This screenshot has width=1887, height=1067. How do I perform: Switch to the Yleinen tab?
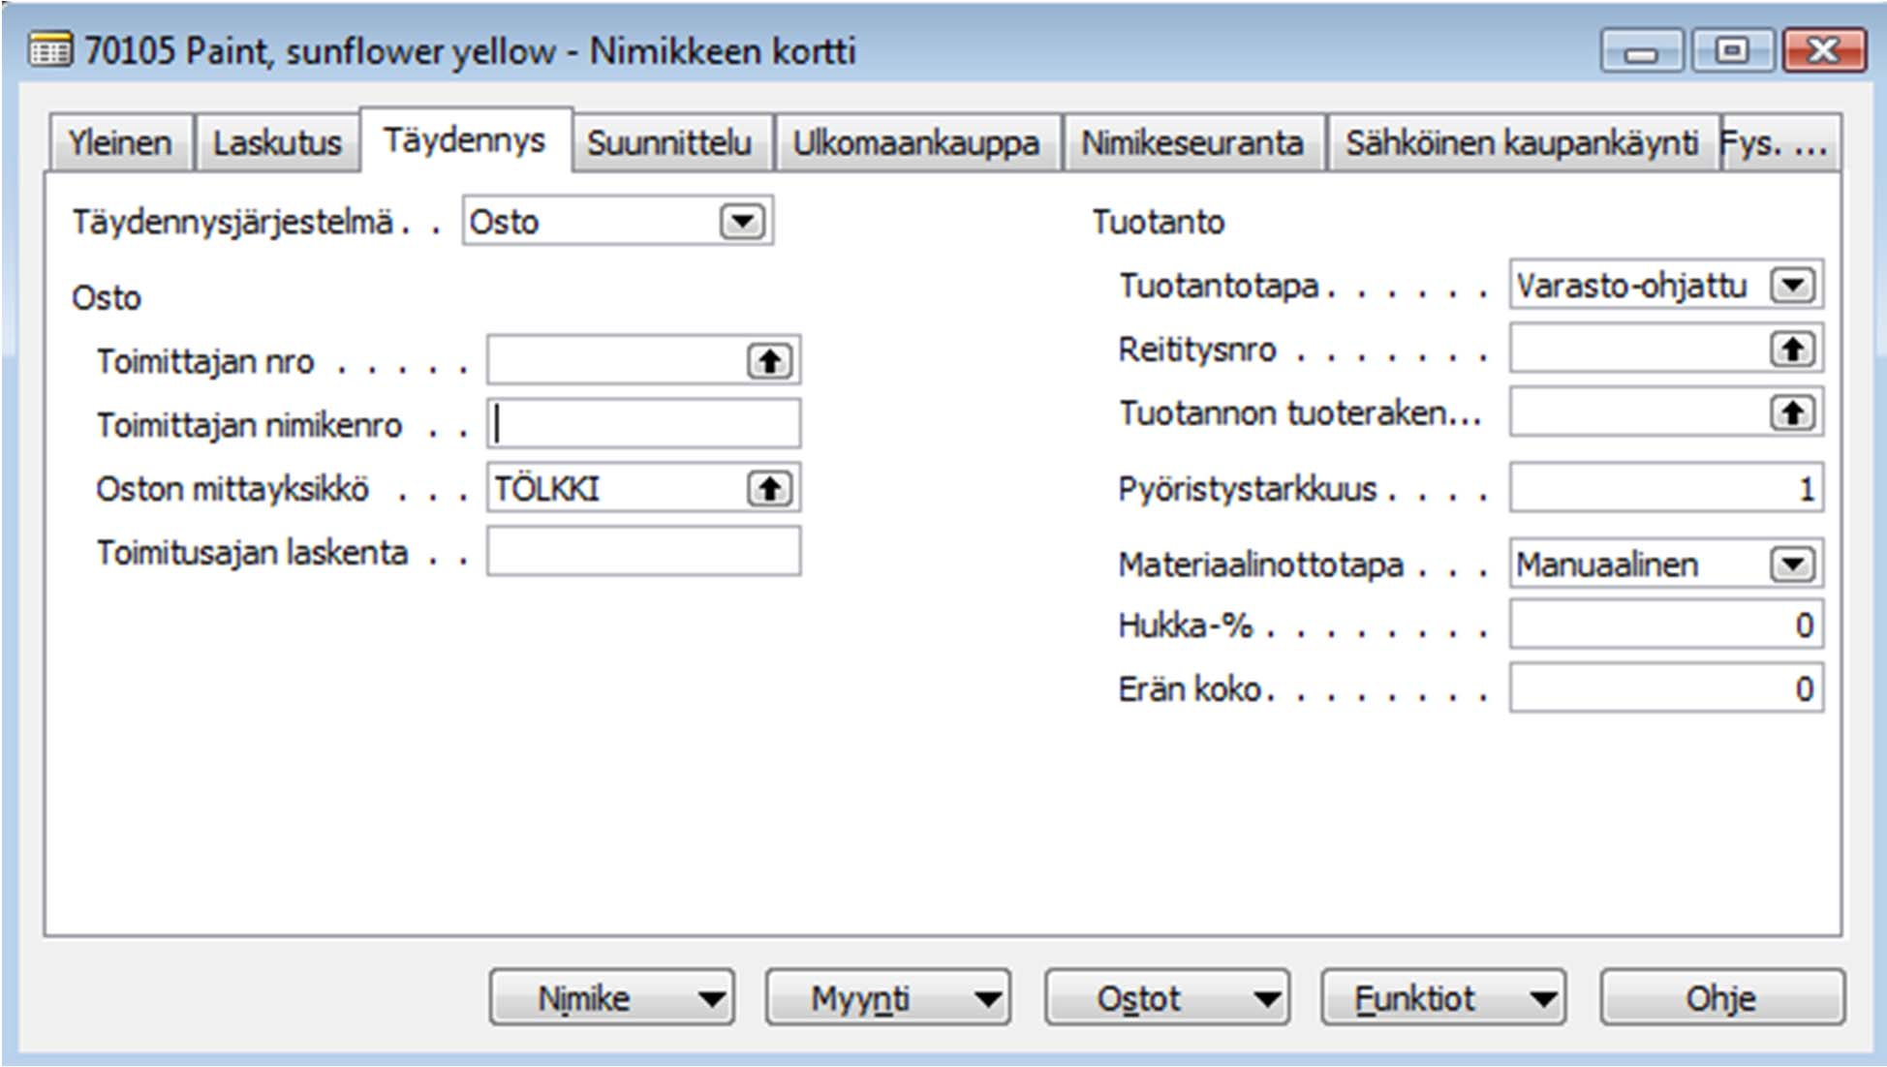(x=120, y=143)
